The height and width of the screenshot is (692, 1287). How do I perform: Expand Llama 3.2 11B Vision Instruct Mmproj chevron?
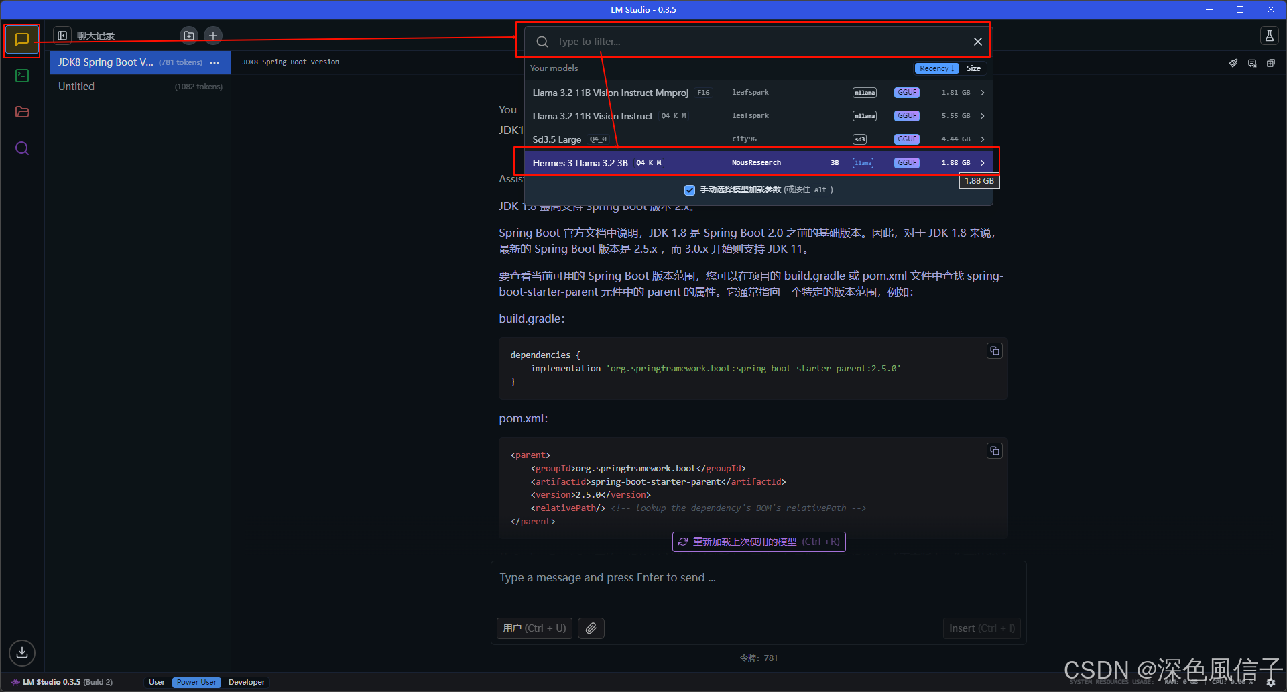point(983,93)
